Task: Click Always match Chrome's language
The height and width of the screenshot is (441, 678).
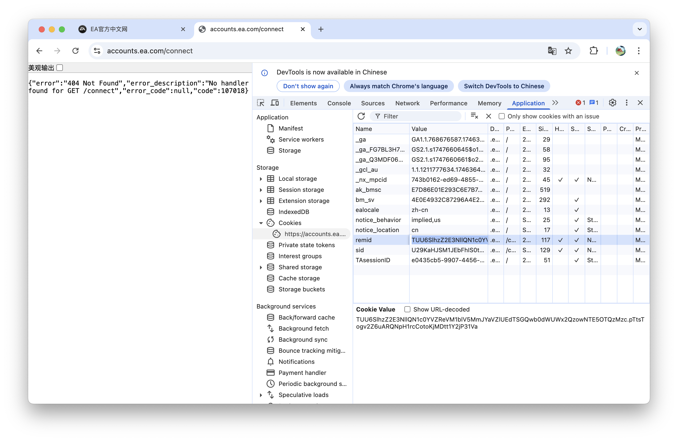Action: tap(399, 86)
